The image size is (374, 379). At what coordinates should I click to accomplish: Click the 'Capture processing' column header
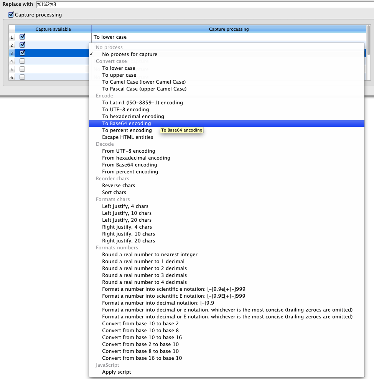click(229, 29)
